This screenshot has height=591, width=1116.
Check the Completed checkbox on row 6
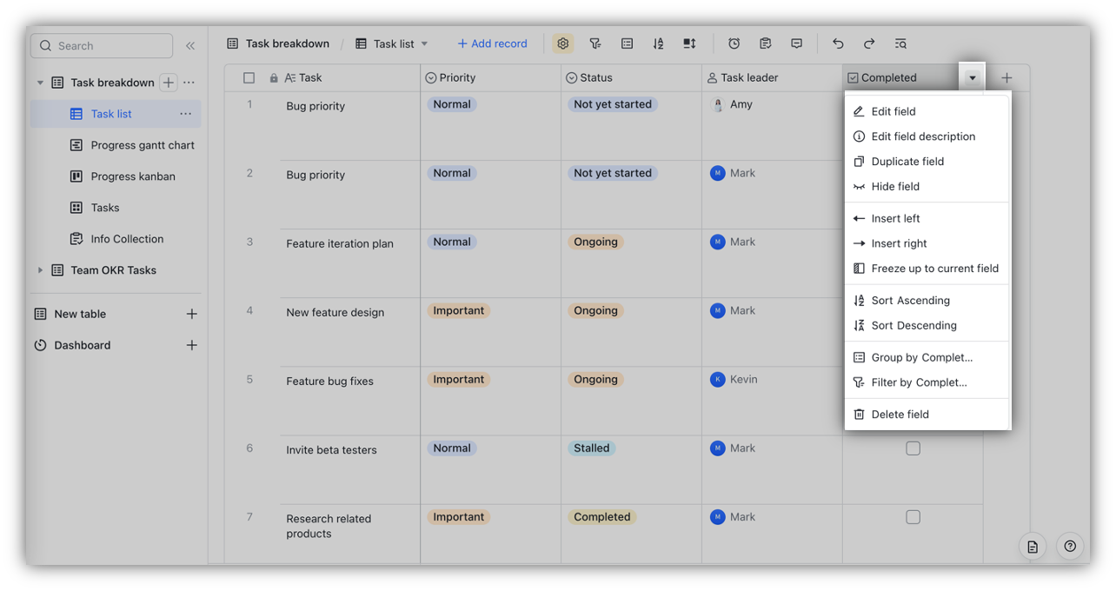pyautogui.click(x=913, y=448)
